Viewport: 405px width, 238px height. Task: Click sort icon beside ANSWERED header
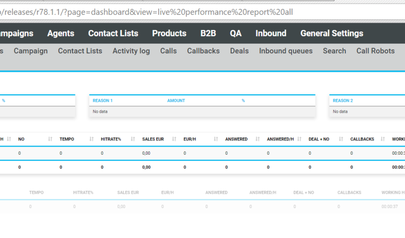[x=257, y=139]
